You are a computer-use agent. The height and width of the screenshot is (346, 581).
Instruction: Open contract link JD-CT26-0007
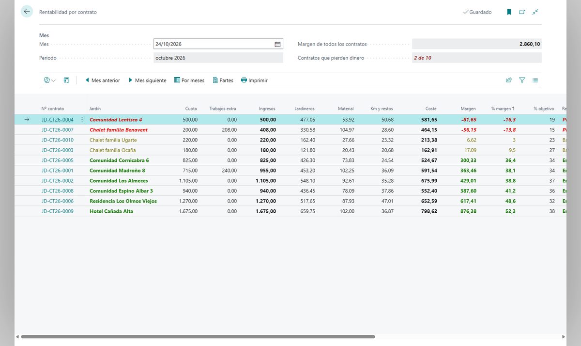58,130
